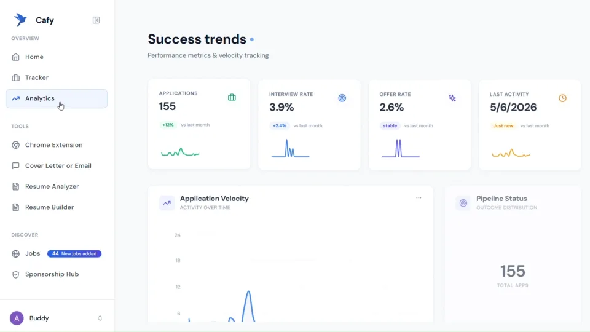
Task: Click the Cafy bird logo
Action: tap(20, 20)
